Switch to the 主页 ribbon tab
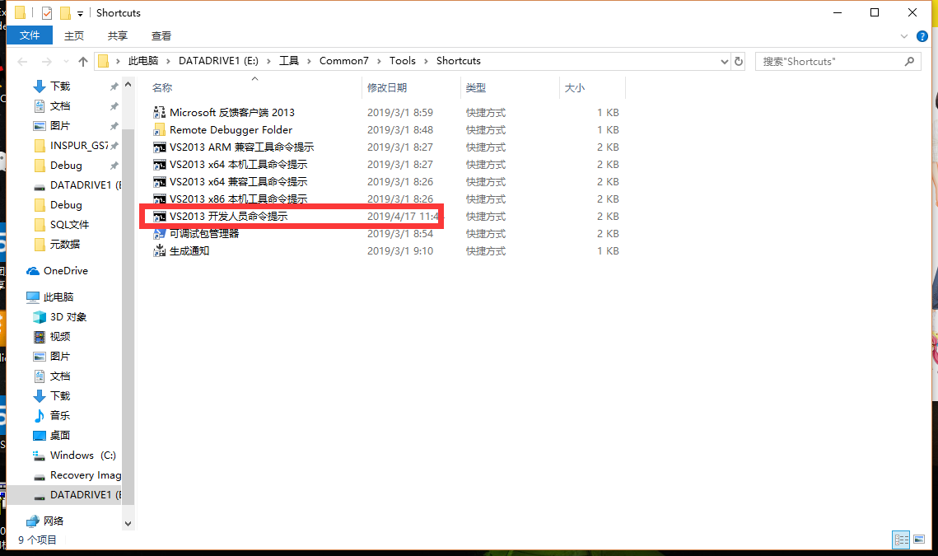938x556 pixels. 74,36
